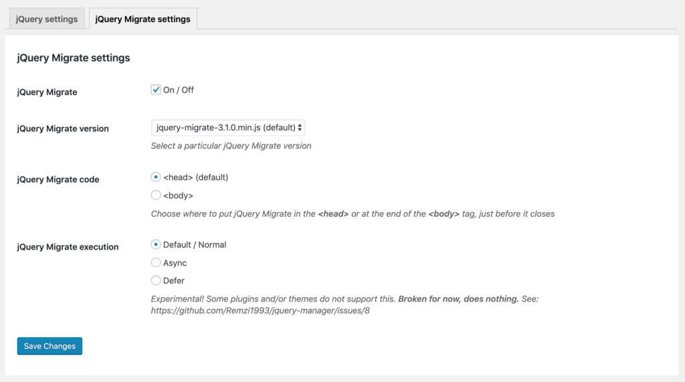Open the jQuery Migrate version dropdown
Image resolution: width=685 pixels, height=382 pixels.
tap(228, 128)
